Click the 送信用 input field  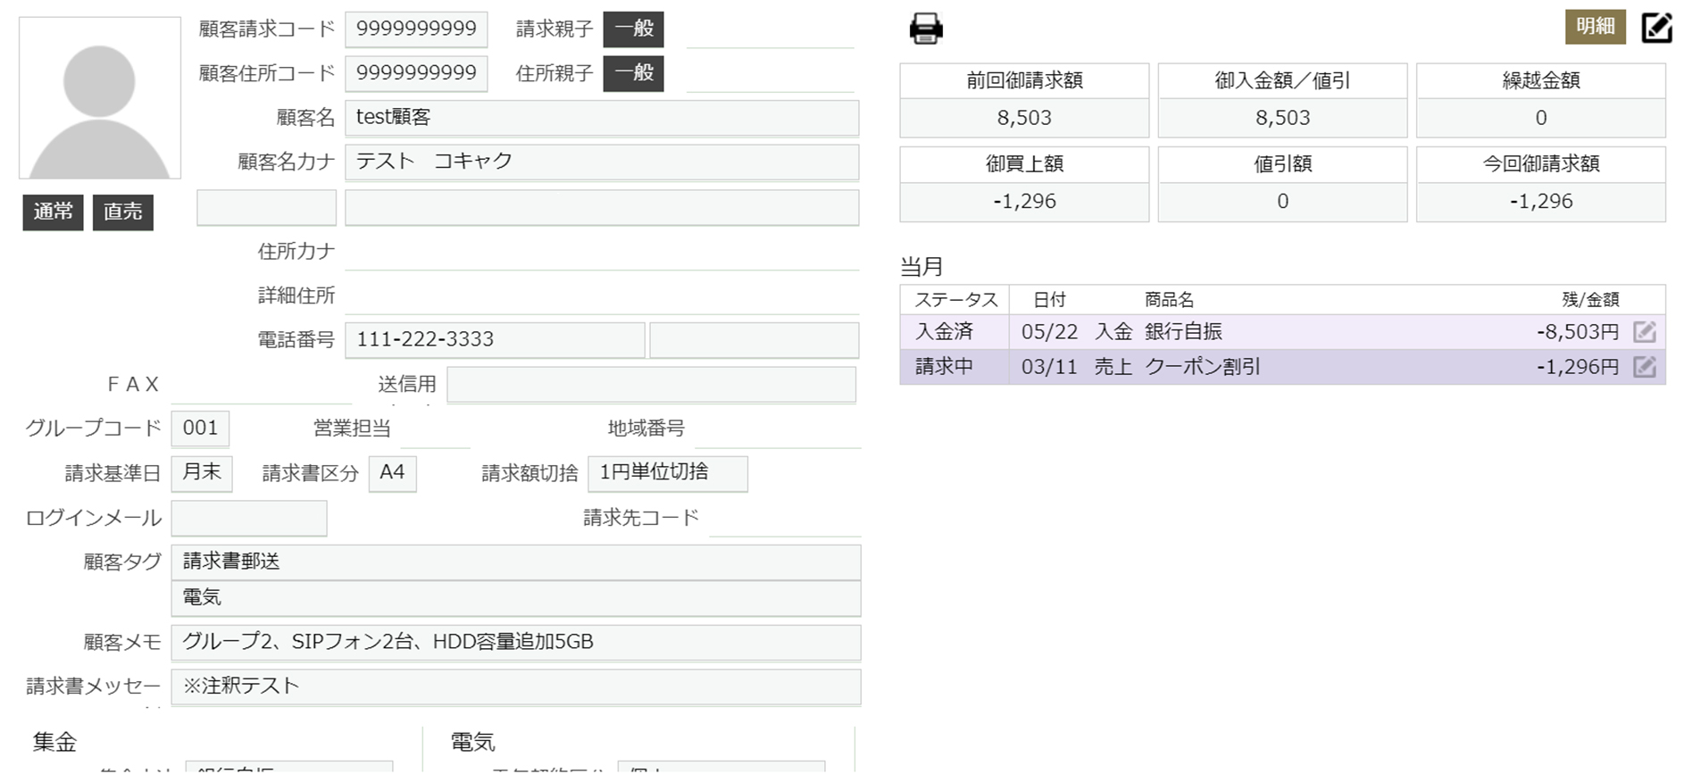pyautogui.click(x=651, y=385)
